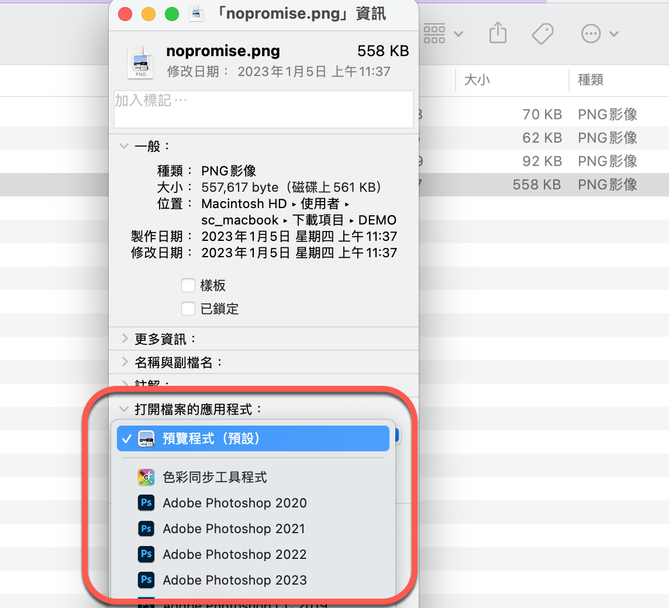Click the Finder share toolbar icon
This screenshot has width=669, height=608.
(x=498, y=33)
